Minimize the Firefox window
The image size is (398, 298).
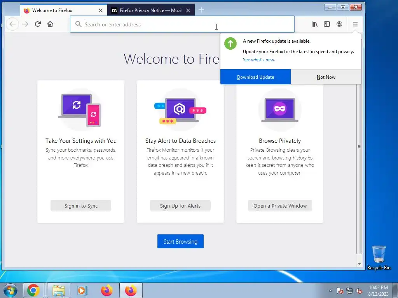[330, 7]
